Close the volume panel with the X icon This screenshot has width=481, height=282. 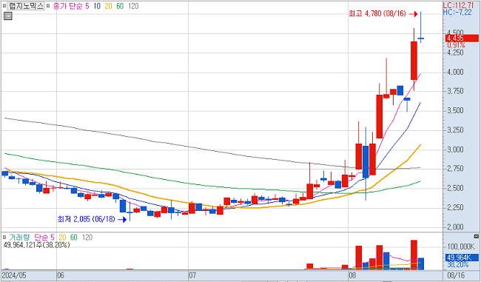click(476, 236)
